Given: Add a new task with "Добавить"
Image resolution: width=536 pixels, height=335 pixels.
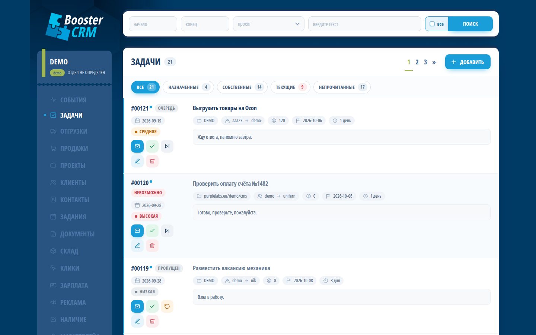Looking at the screenshot, I should pyautogui.click(x=468, y=62).
